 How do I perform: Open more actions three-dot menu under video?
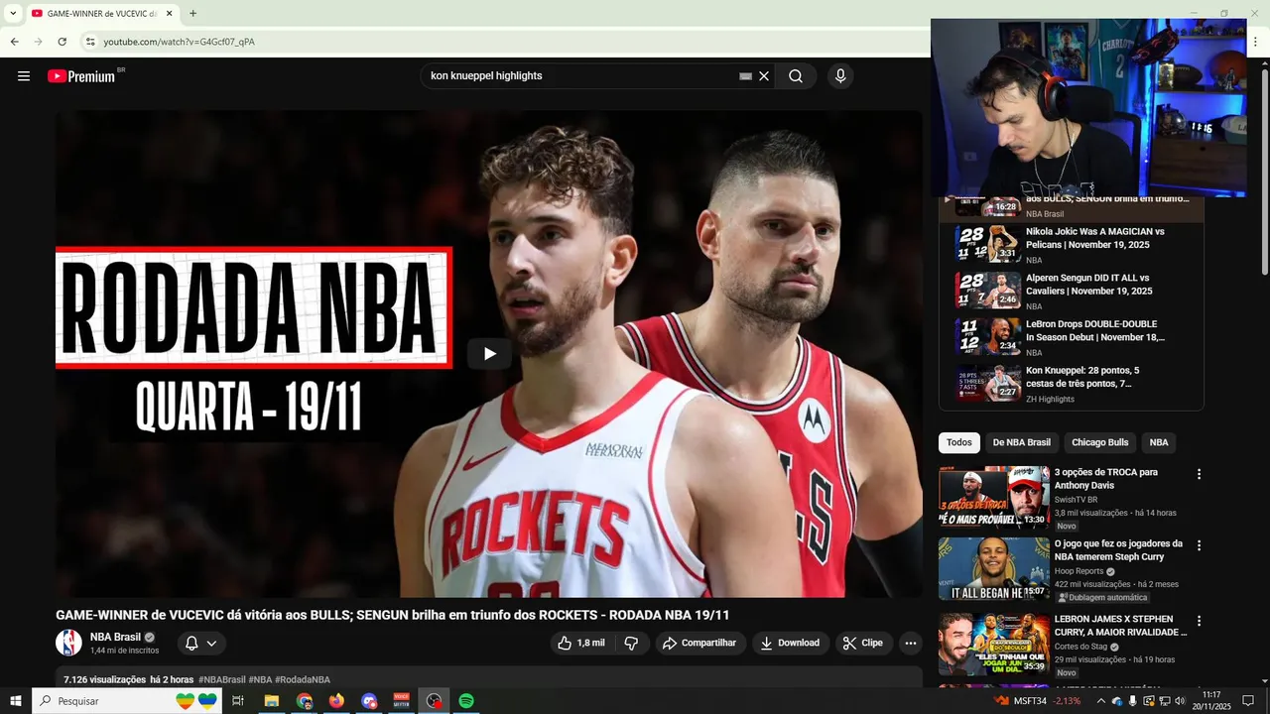coord(911,643)
